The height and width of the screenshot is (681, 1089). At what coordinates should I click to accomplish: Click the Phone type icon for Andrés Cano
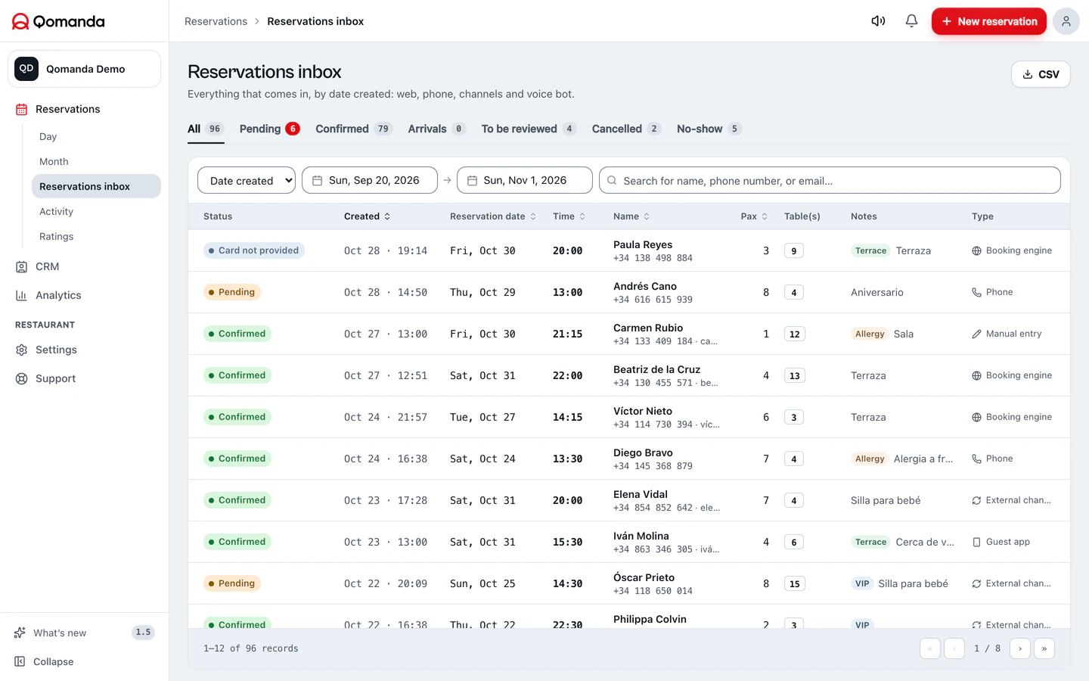(976, 292)
